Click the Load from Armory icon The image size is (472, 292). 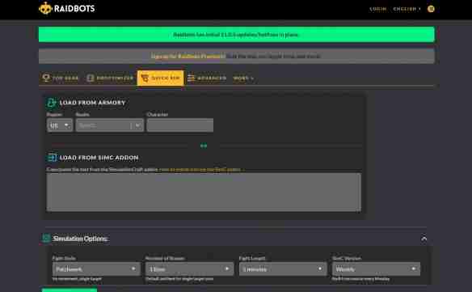pos(51,103)
